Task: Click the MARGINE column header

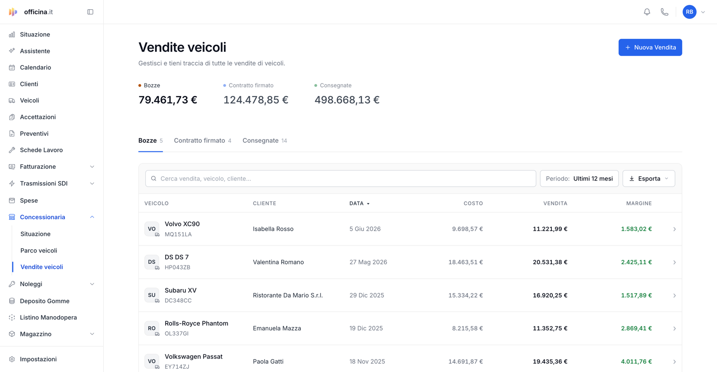Action: click(639, 204)
